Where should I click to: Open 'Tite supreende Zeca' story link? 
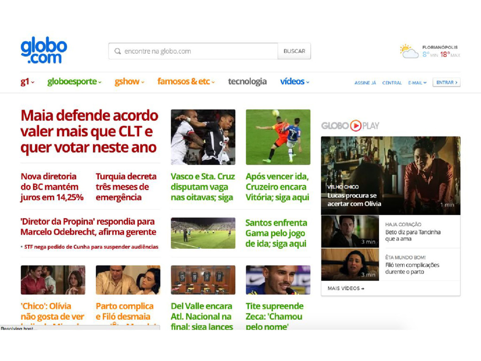click(x=274, y=316)
